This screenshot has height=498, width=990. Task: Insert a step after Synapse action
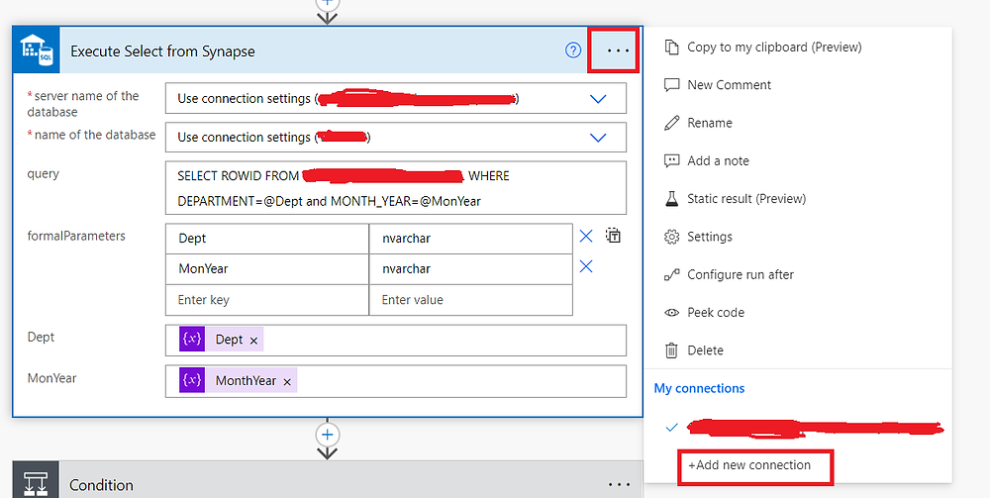point(327,435)
